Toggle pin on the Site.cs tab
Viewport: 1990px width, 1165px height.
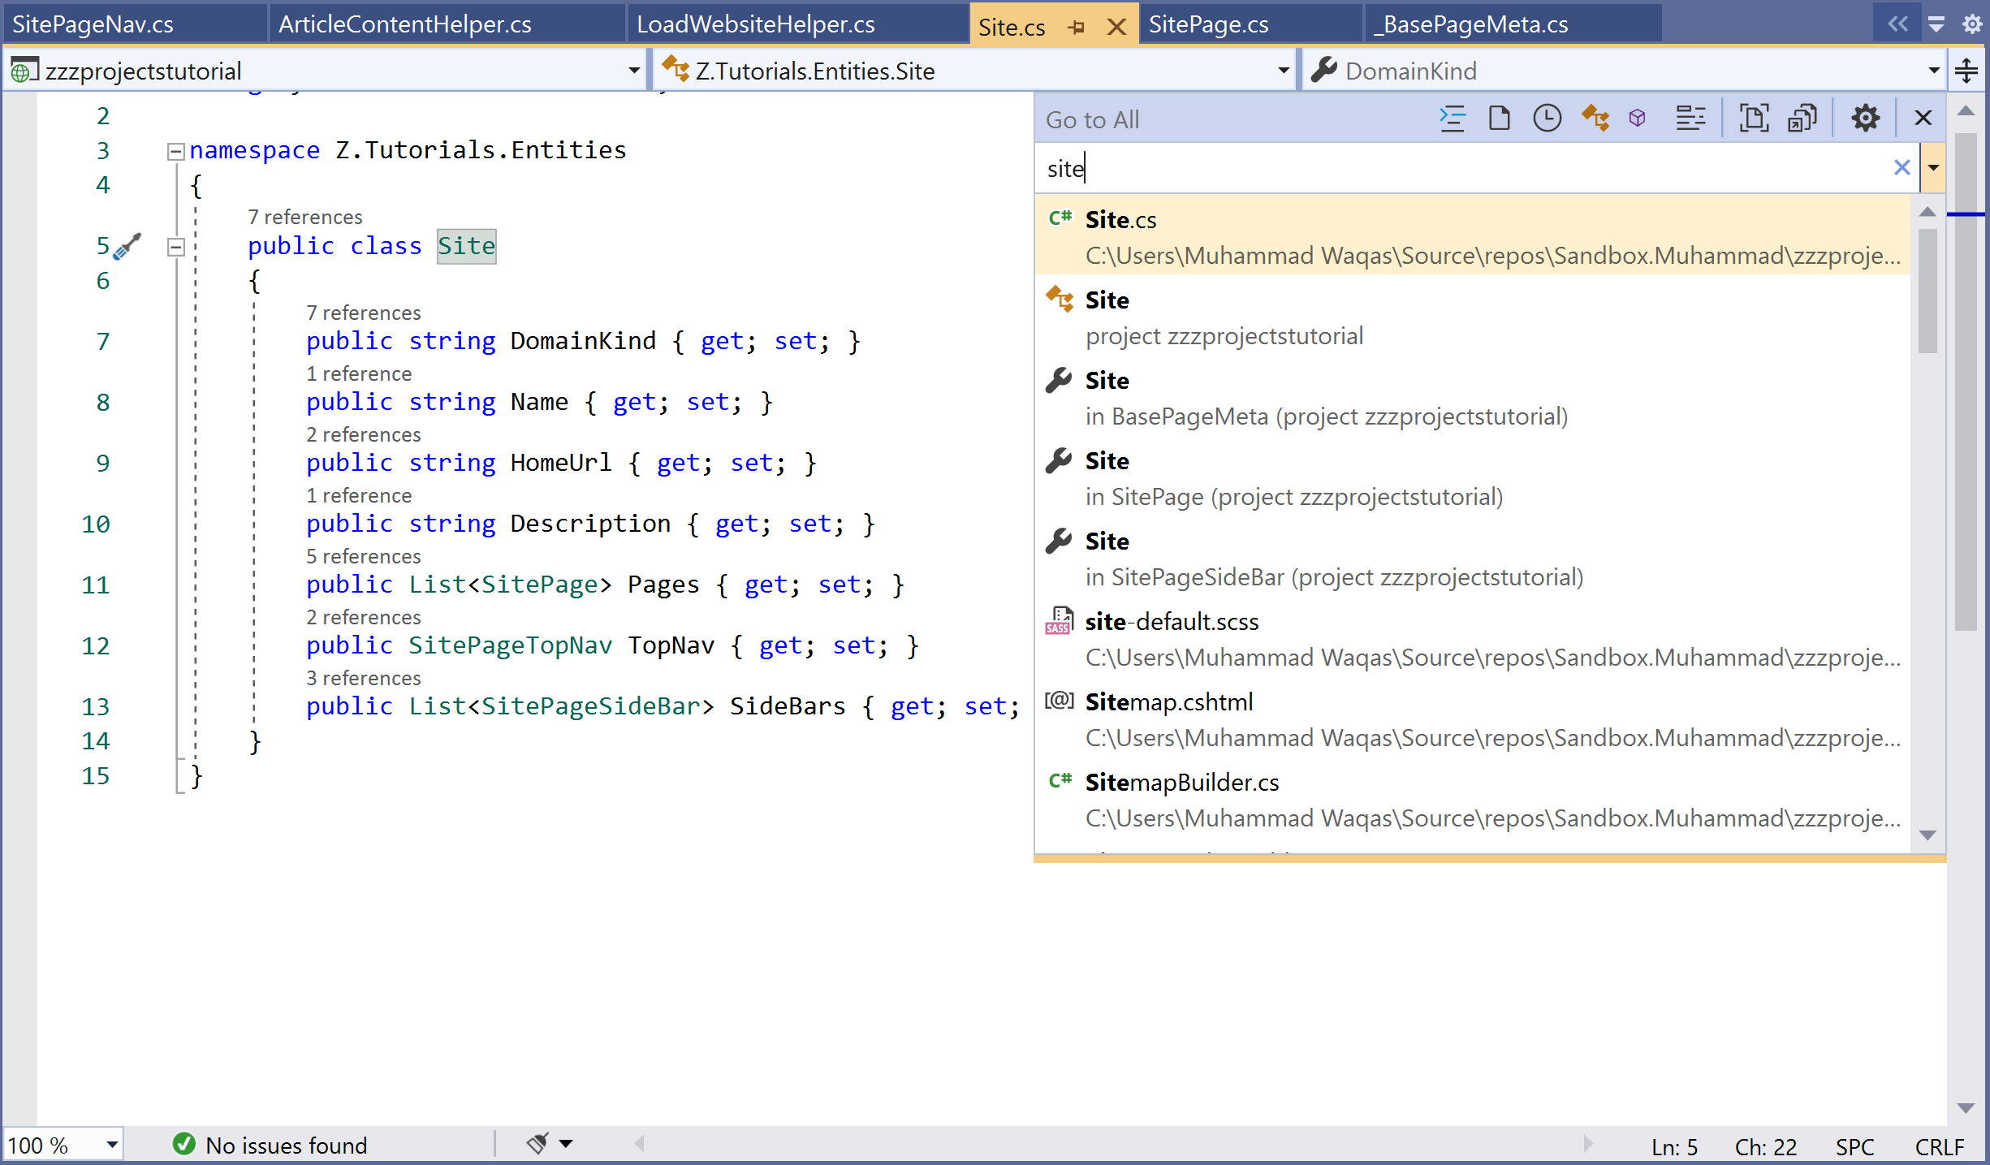point(1077,27)
